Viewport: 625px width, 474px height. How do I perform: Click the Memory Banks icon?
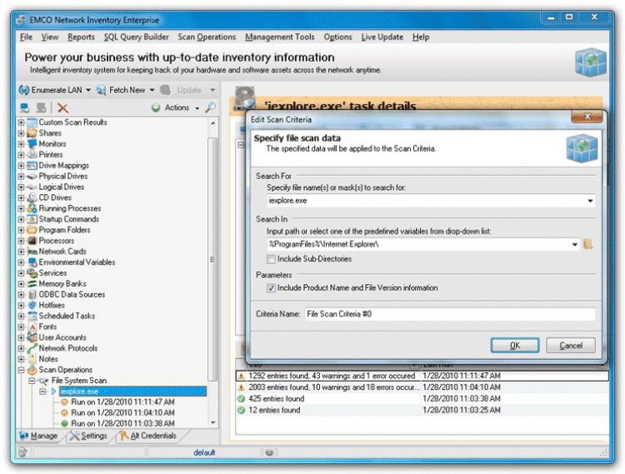point(32,283)
